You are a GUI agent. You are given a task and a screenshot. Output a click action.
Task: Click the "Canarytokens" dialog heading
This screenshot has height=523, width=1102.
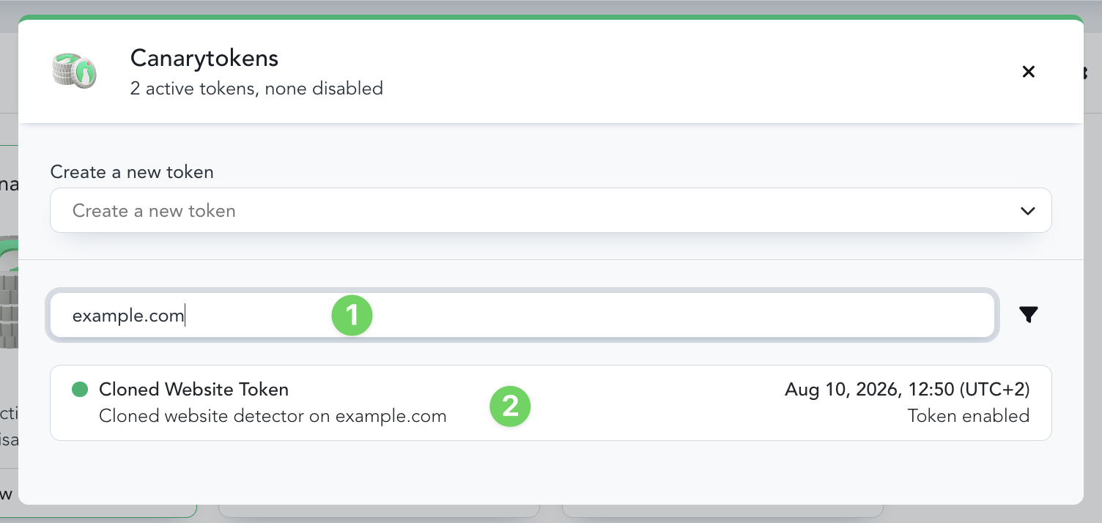[x=204, y=58]
